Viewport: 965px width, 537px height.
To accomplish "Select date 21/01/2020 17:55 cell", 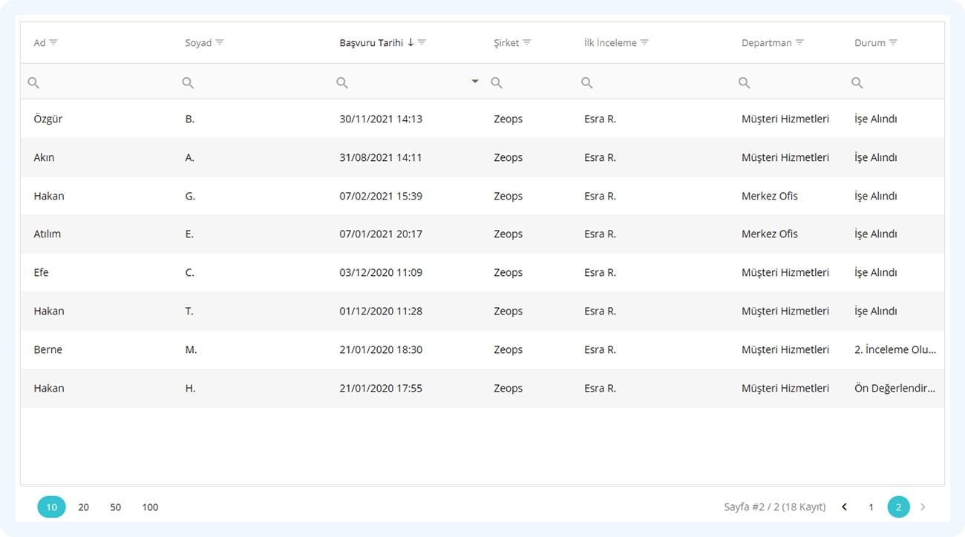I will point(381,388).
